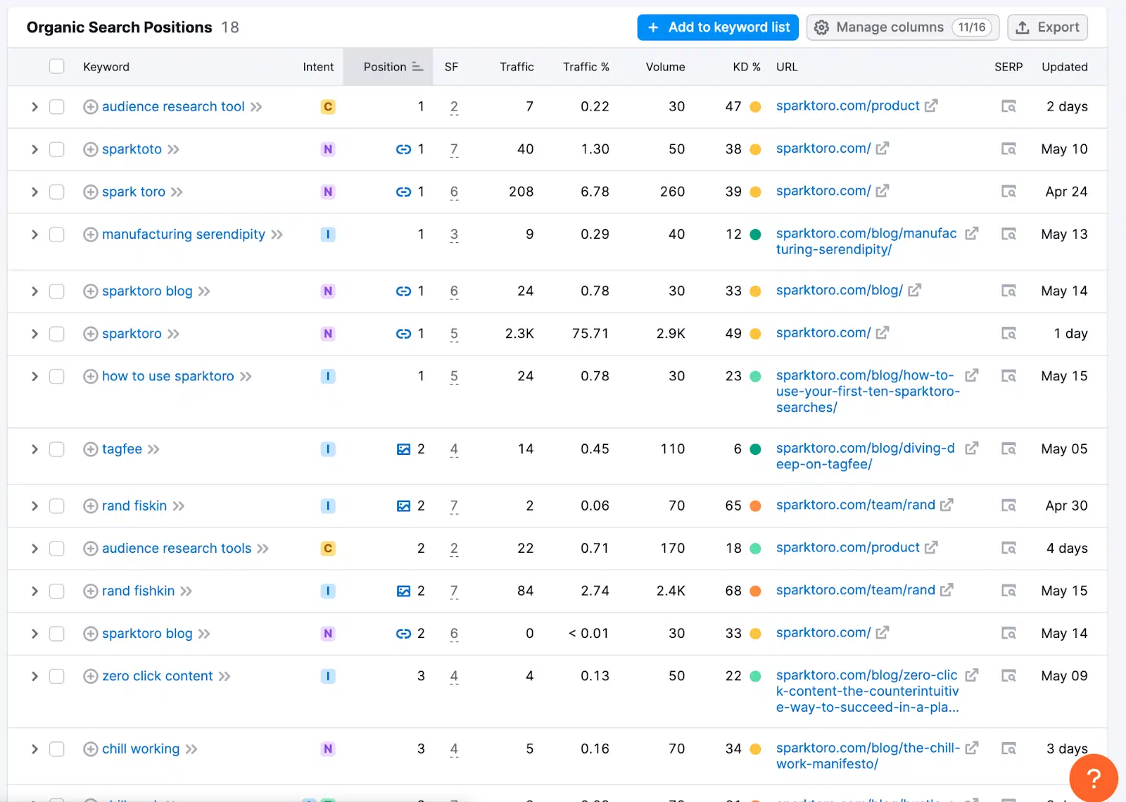View SERP snapshot for manufacturing serendipity

click(x=1008, y=234)
